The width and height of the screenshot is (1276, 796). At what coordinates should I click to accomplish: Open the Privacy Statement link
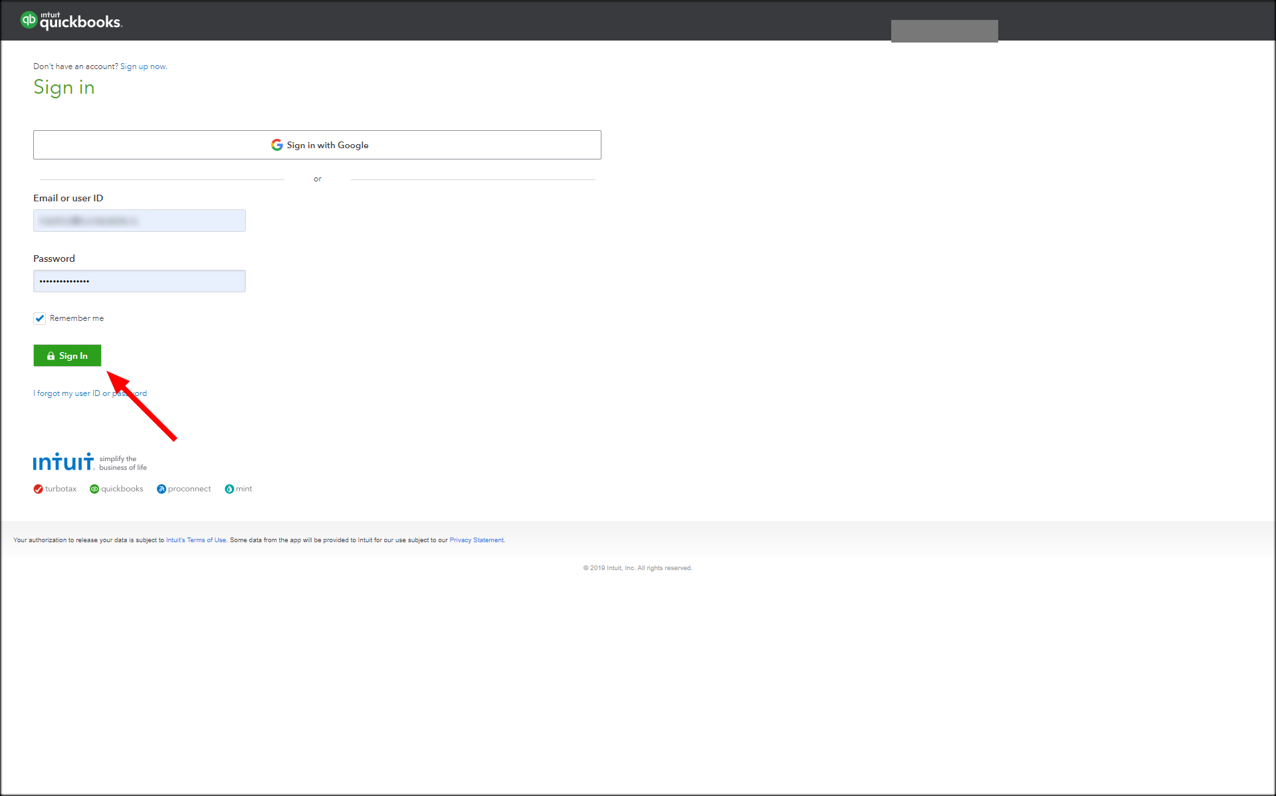click(477, 540)
